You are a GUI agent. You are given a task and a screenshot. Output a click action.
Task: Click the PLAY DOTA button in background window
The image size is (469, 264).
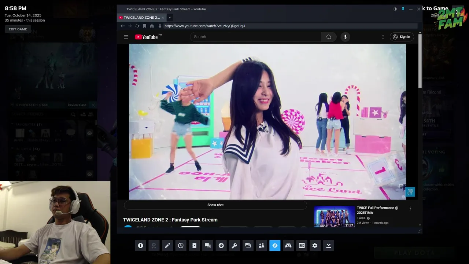pos(414,253)
